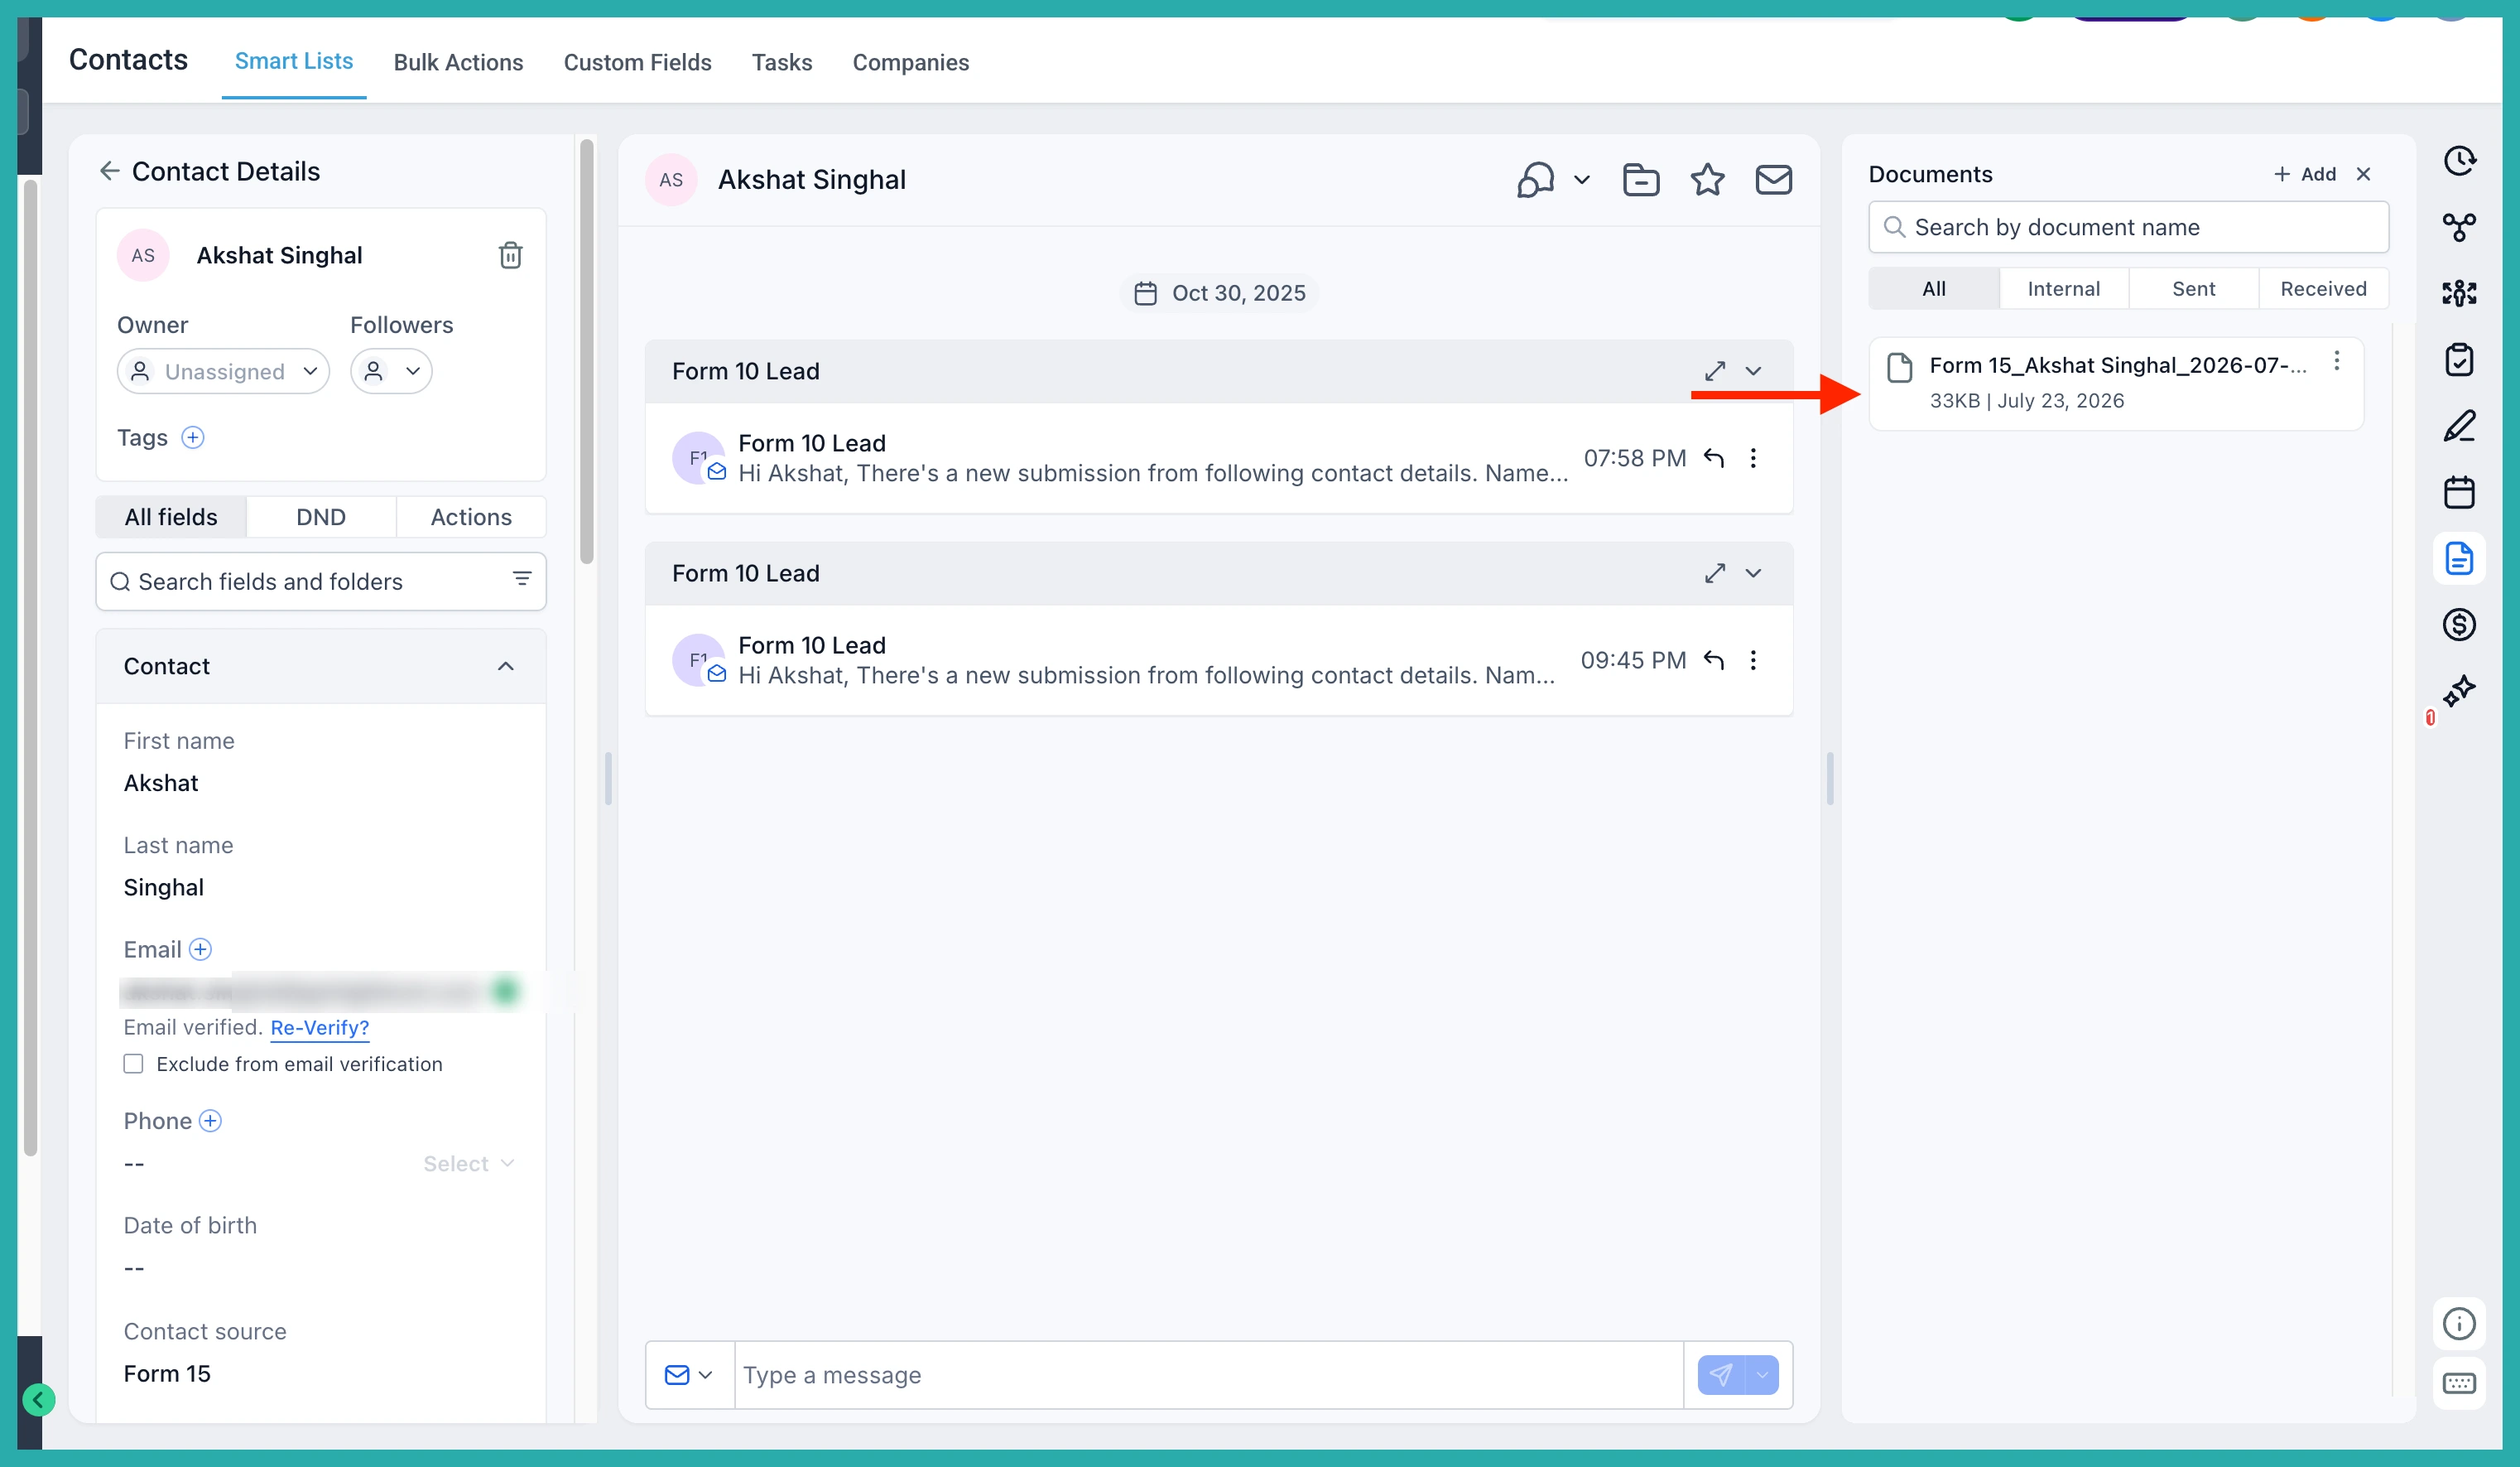Click the envelope icon in conversation header
Screen dimensions: 2520x1467
1773,180
